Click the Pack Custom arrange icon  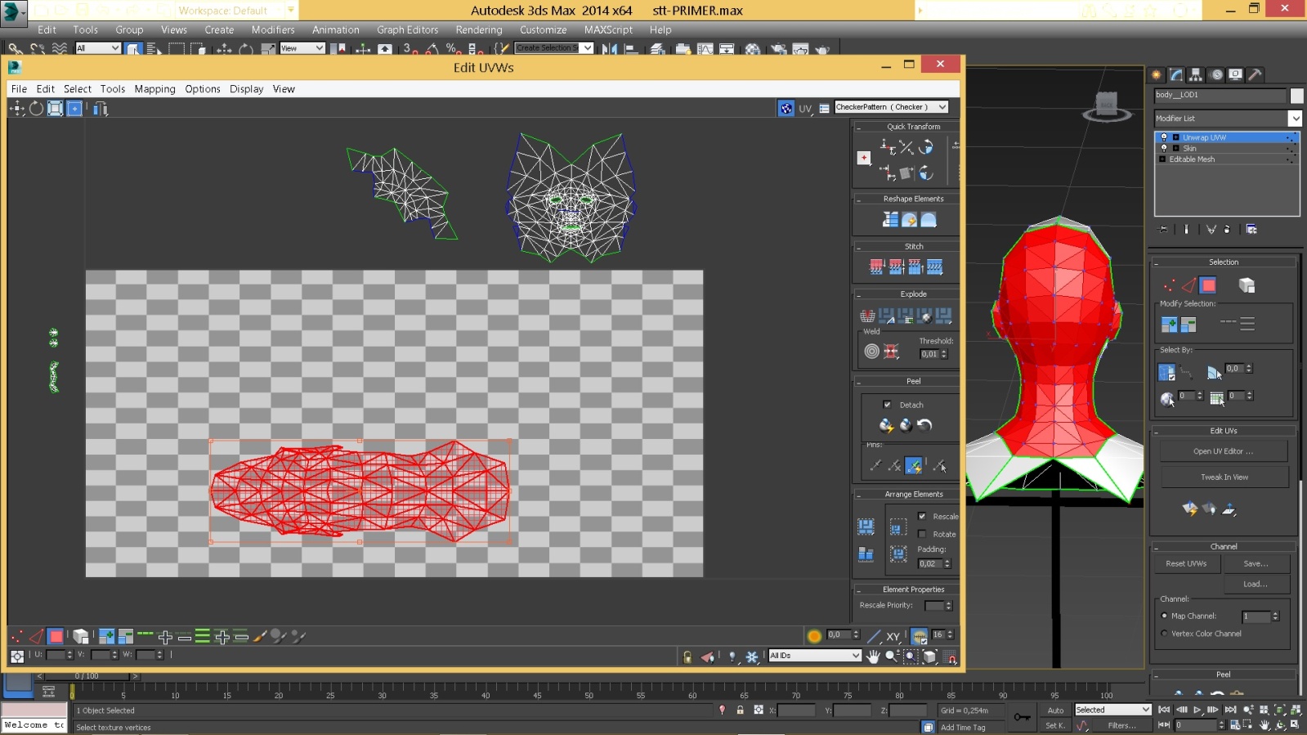coord(866,527)
